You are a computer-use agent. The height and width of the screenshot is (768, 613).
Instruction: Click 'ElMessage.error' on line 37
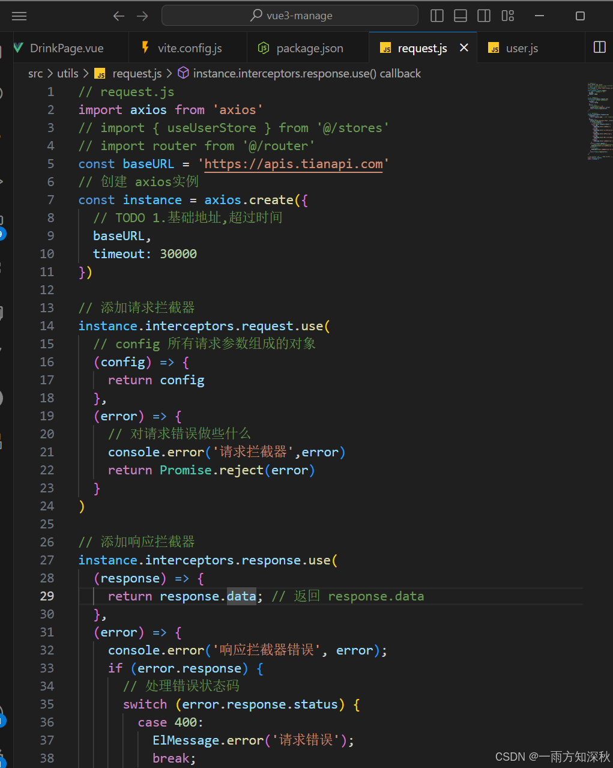click(x=208, y=740)
